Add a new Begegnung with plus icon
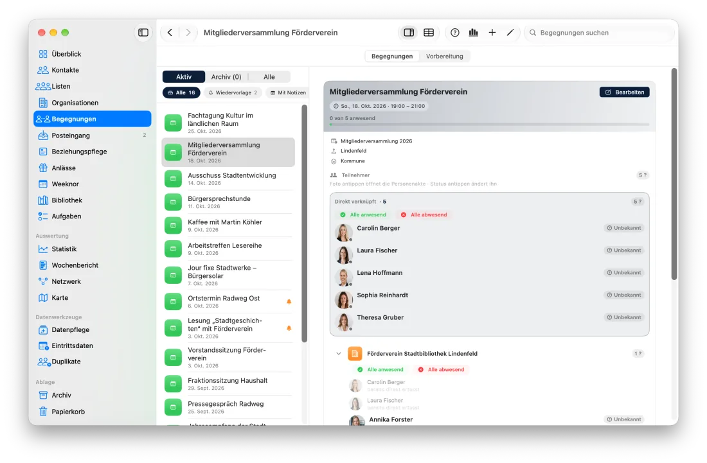Screen dimensions: 707x463 point(492,32)
